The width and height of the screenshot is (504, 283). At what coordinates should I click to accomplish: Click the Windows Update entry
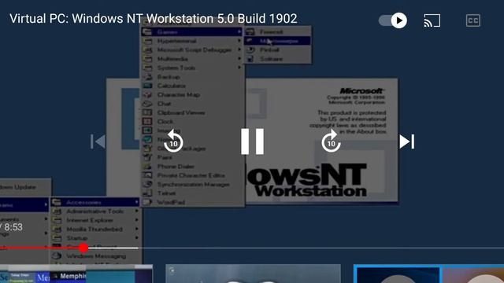(25, 187)
